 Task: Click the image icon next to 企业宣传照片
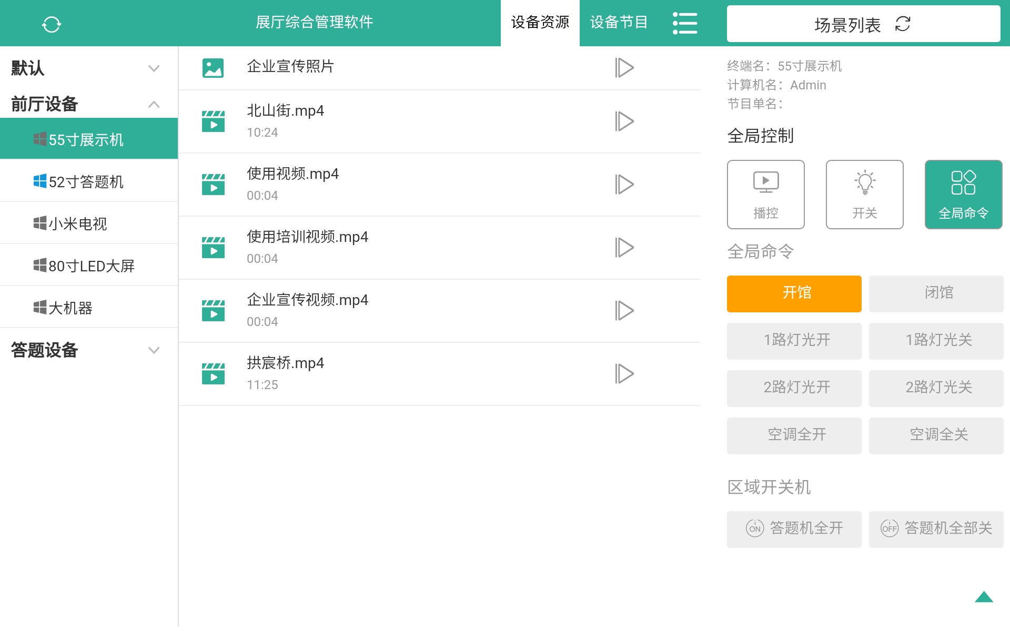click(x=213, y=67)
